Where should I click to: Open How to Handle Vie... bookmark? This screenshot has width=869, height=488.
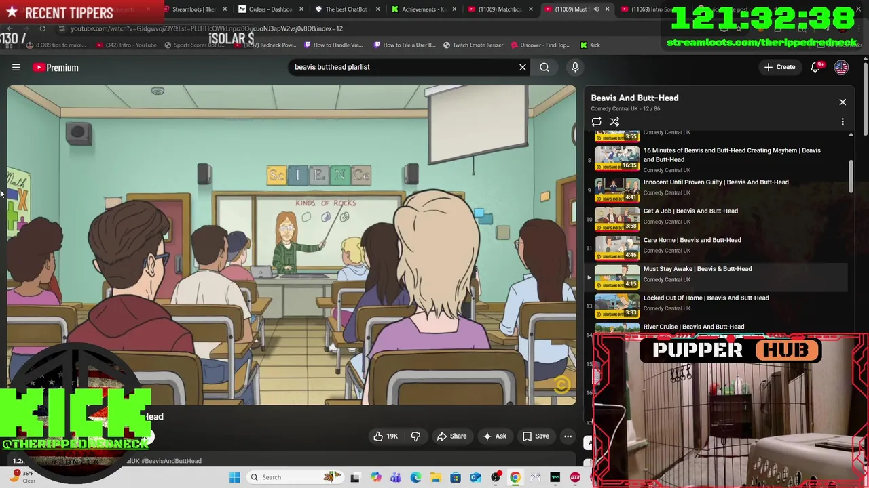(333, 45)
